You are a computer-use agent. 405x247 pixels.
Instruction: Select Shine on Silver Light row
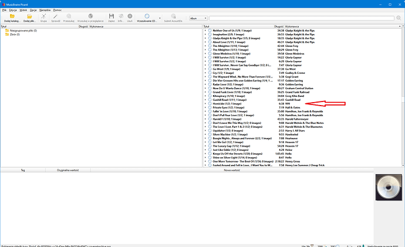click(x=303, y=157)
